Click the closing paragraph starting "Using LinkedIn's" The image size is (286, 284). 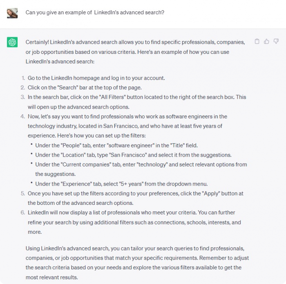coord(137,263)
